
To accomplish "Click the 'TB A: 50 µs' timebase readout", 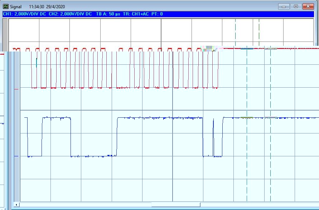I will click(x=108, y=14).
